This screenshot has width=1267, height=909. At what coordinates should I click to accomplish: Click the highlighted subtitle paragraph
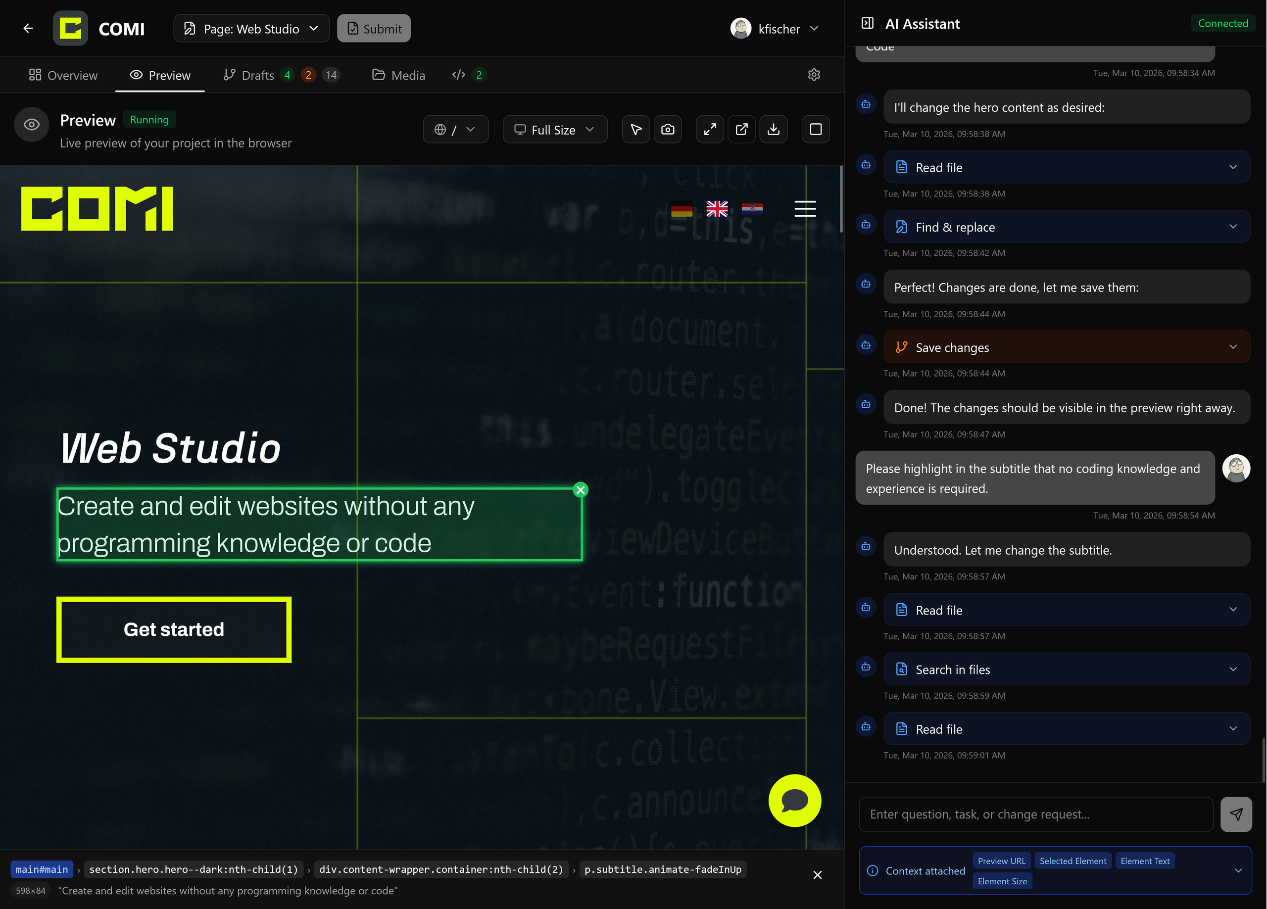pyautogui.click(x=319, y=525)
